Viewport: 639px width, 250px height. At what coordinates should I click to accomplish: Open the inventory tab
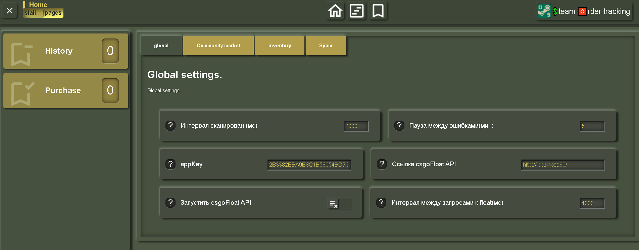pos(280,46)
